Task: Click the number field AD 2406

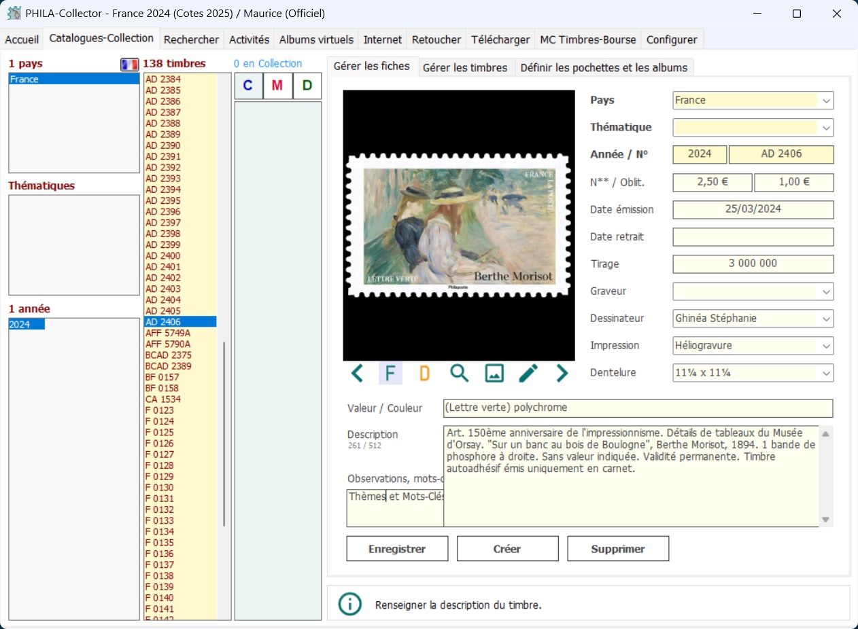Action: coord(781,154)
